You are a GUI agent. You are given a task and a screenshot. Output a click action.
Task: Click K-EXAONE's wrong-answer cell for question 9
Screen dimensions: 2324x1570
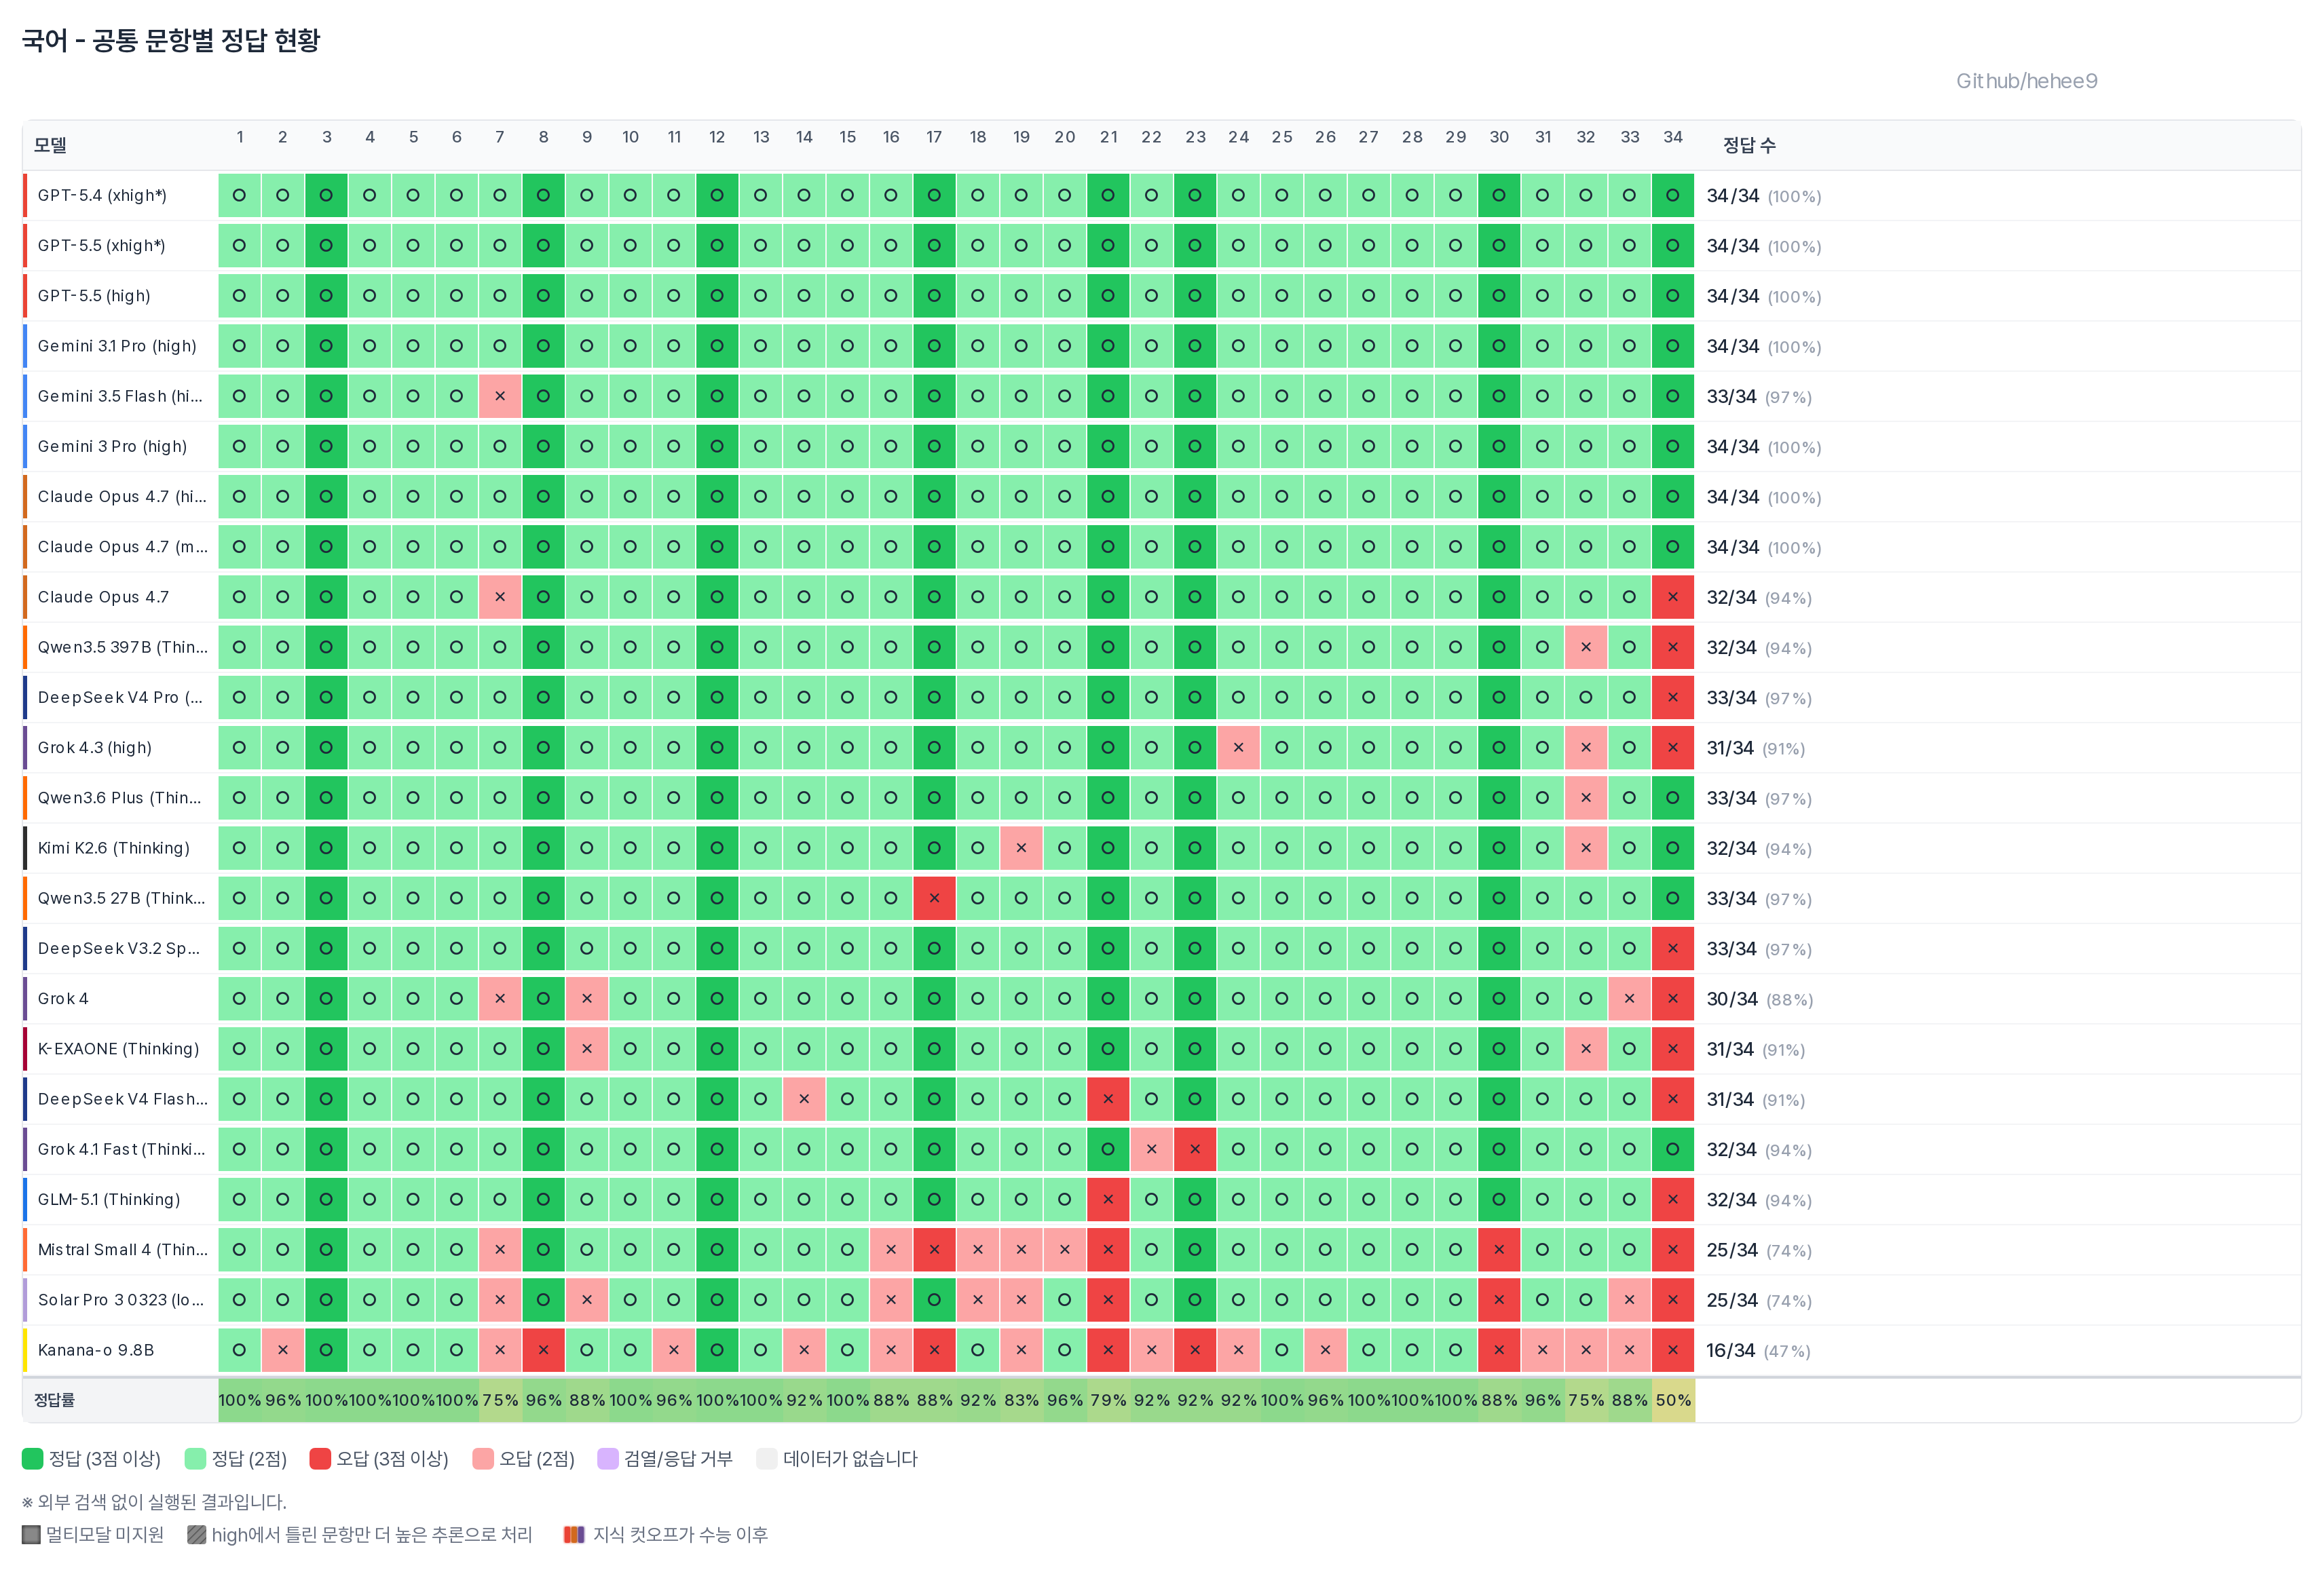(x=587, y=1048)
